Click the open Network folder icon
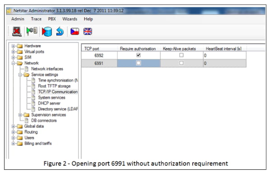The image size is (270, 173). click(20, 63)
